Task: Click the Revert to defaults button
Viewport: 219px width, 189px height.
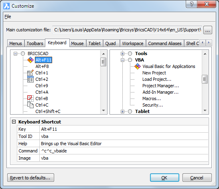Action: [30, 178]
